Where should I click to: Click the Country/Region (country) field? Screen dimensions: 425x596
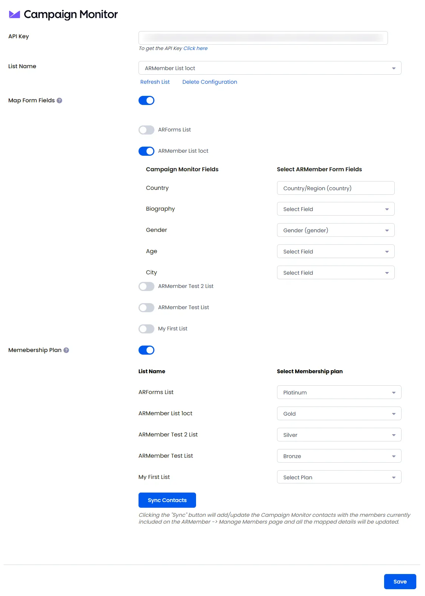tap(336, 188)
